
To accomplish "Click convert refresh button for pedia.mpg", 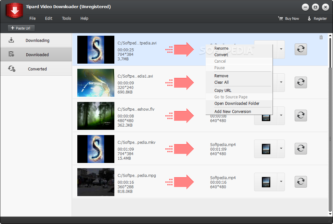I will coord(301,181).
